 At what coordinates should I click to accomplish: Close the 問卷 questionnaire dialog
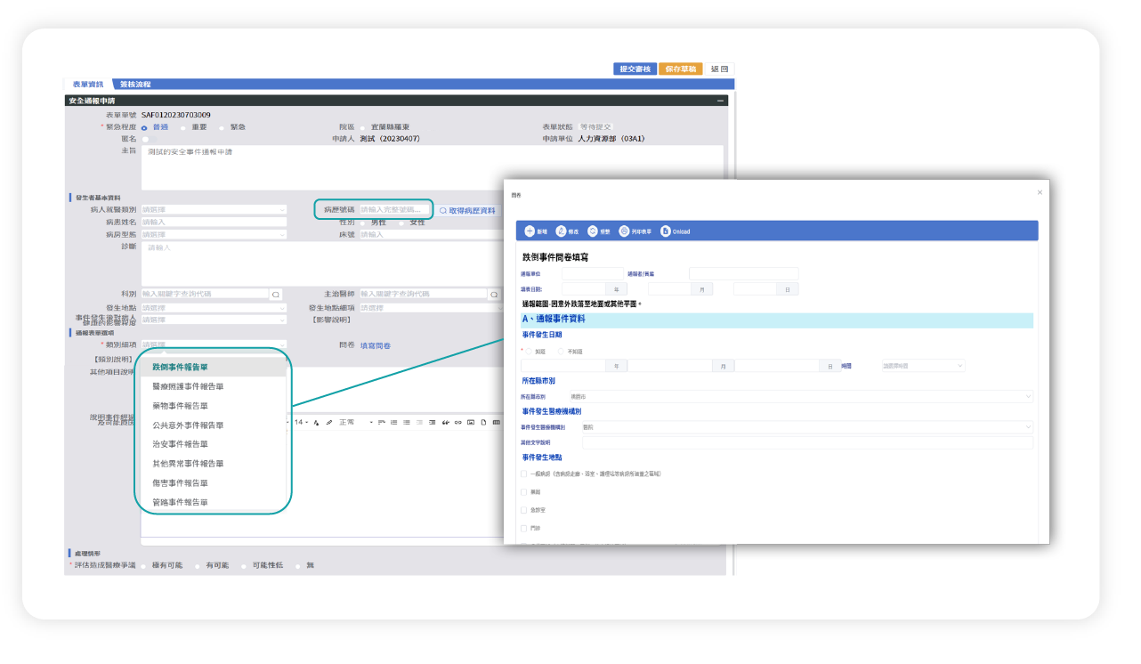coord(1039,192)
